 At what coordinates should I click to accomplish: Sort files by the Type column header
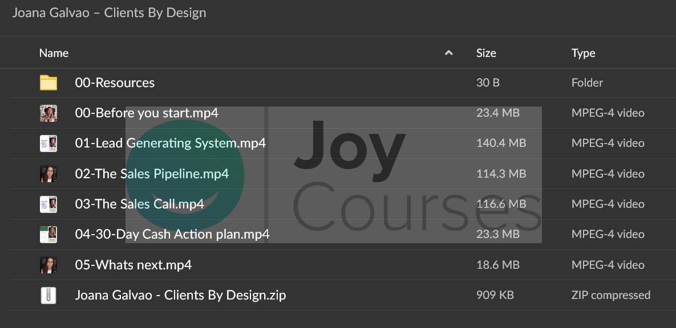584,53
